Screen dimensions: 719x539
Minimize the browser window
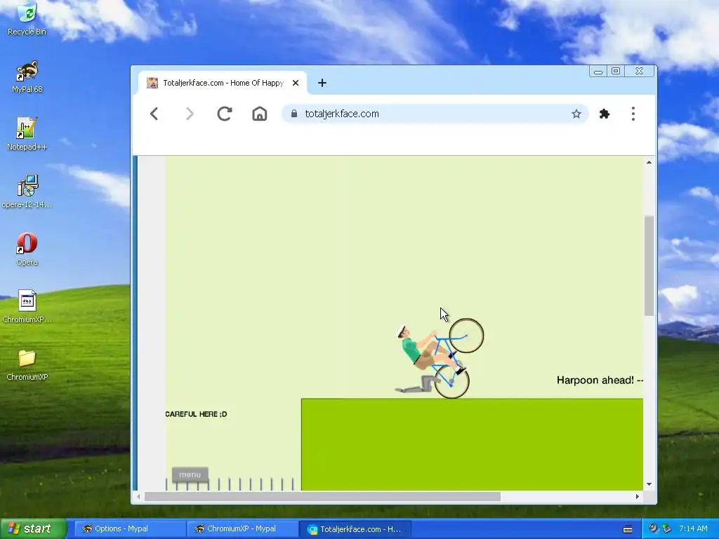[x=598, y=71]
